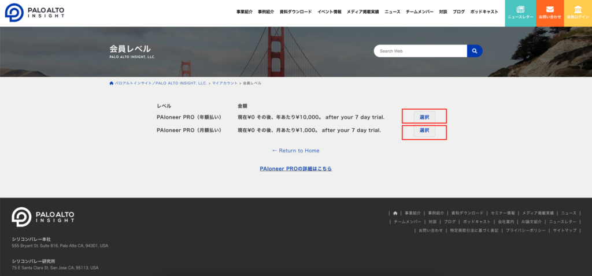592x276 pixels.
Task: Select the PAIoneer PRO（年額払い）plan button
Action: click(x=424, y=117)
